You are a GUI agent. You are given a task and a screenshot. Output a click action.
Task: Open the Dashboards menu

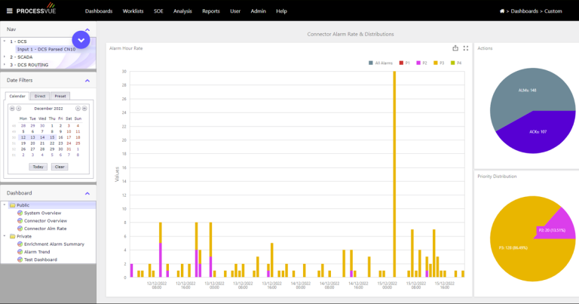99,11
